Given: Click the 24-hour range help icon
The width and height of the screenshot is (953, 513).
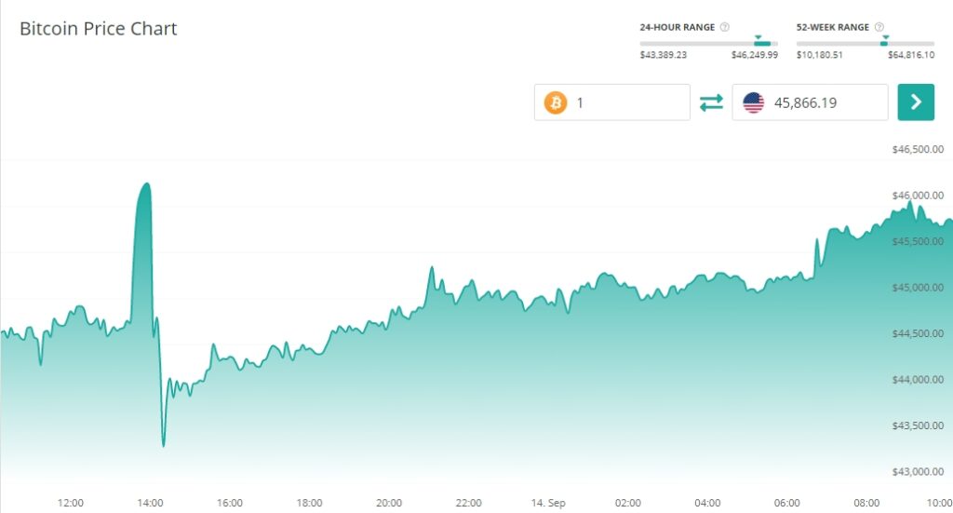Looking at the screenshot, I should [725, 27].
